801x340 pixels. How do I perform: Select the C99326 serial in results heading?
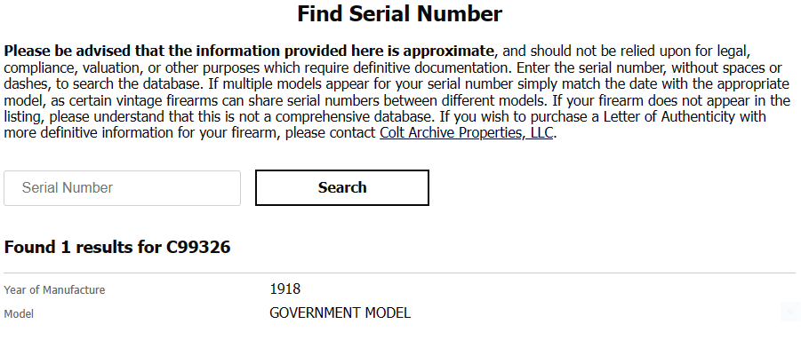click(198, 247)
